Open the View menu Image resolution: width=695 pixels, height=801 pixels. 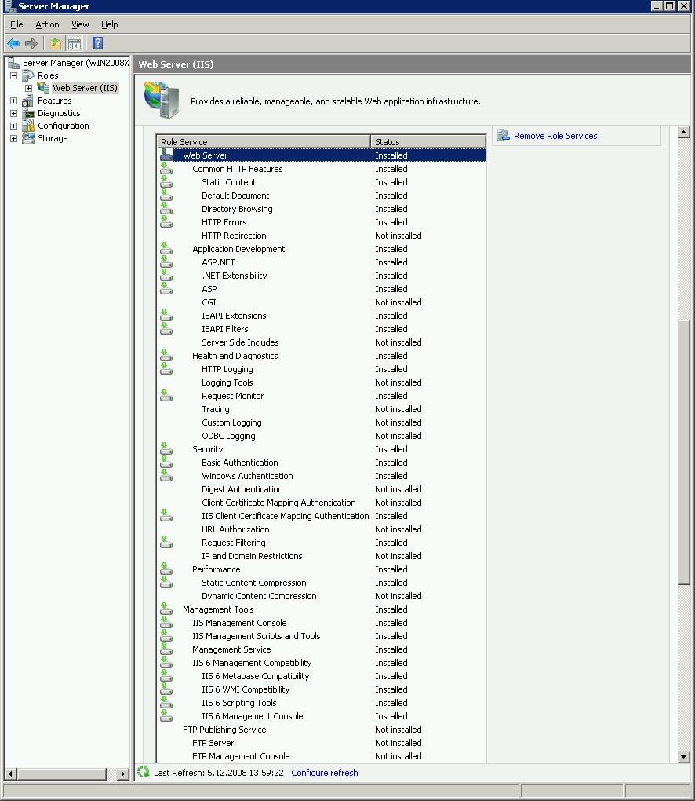click(x=80, y=24)
